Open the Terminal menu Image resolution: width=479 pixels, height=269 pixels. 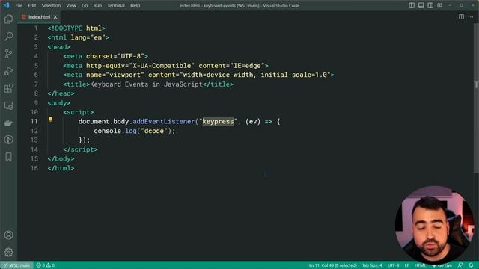tap(116, 5)
